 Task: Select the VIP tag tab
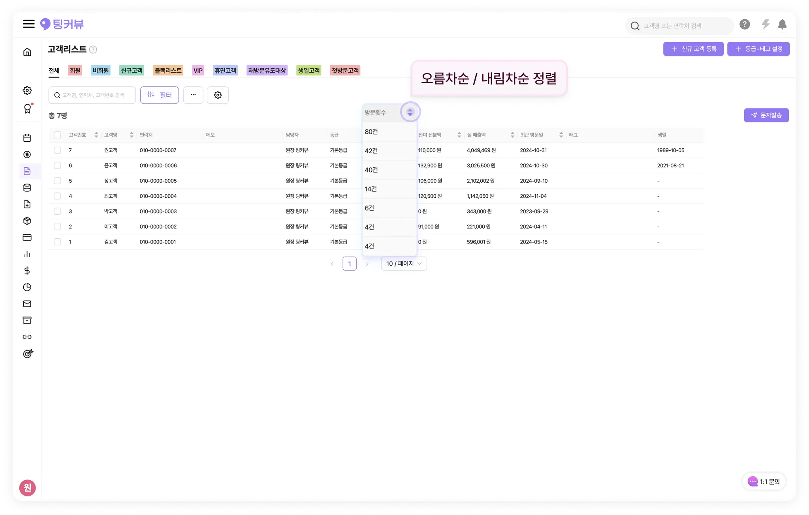[x=198, y=71]
